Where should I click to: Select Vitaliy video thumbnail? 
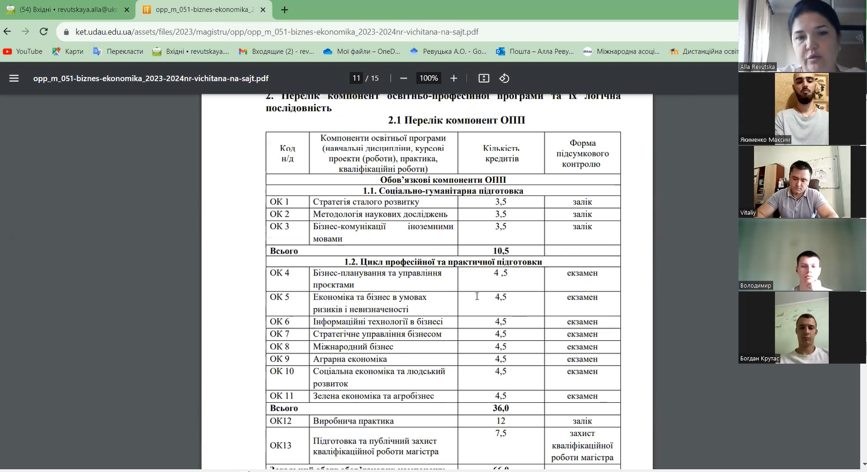tap(802, 181)
